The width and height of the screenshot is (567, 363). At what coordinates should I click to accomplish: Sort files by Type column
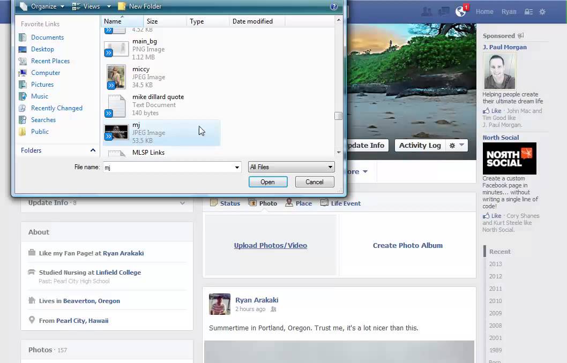point(208,21)
